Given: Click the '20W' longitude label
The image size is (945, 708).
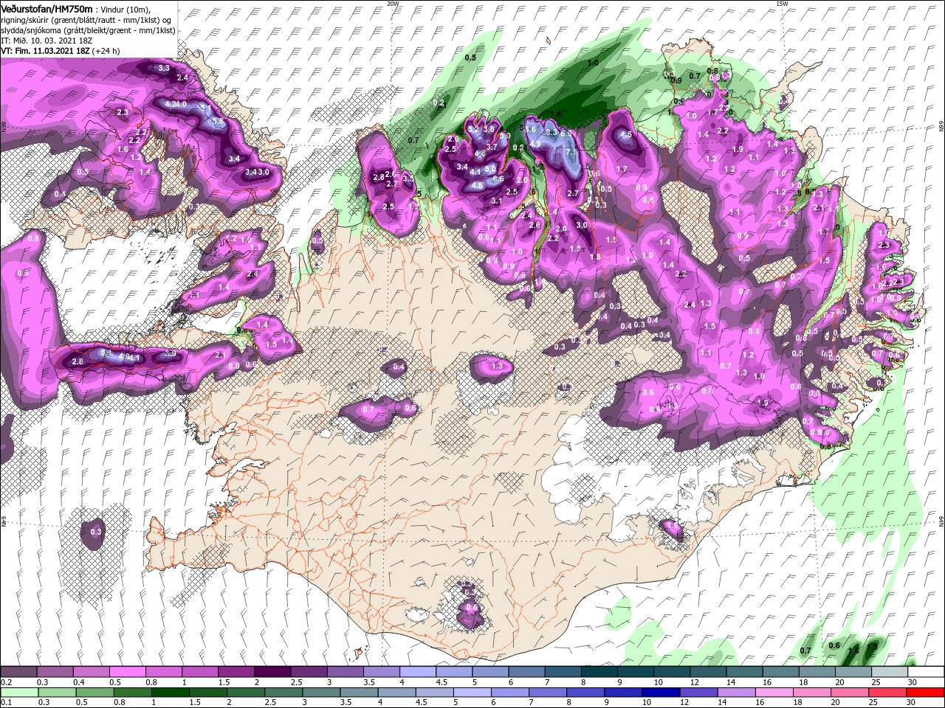Looking at the screenshot, I should pyautogui.click(x=393, y=4).
